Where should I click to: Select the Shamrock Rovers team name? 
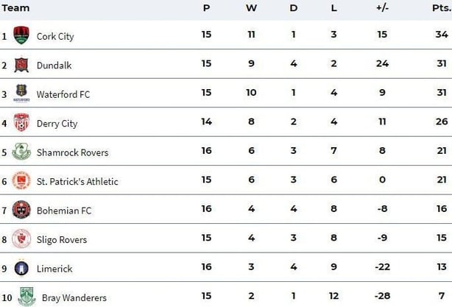click(72, 152)
